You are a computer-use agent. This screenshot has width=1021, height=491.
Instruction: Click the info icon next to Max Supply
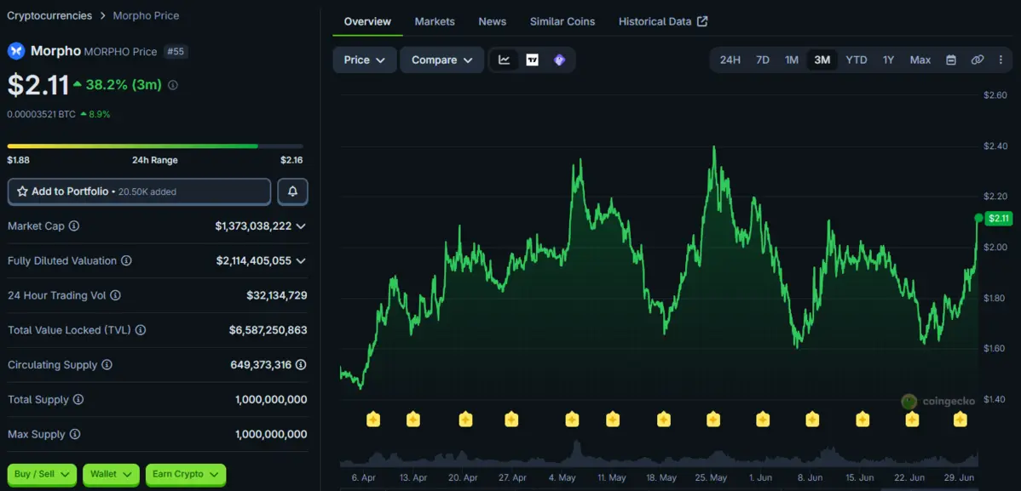tap(75, 435)
